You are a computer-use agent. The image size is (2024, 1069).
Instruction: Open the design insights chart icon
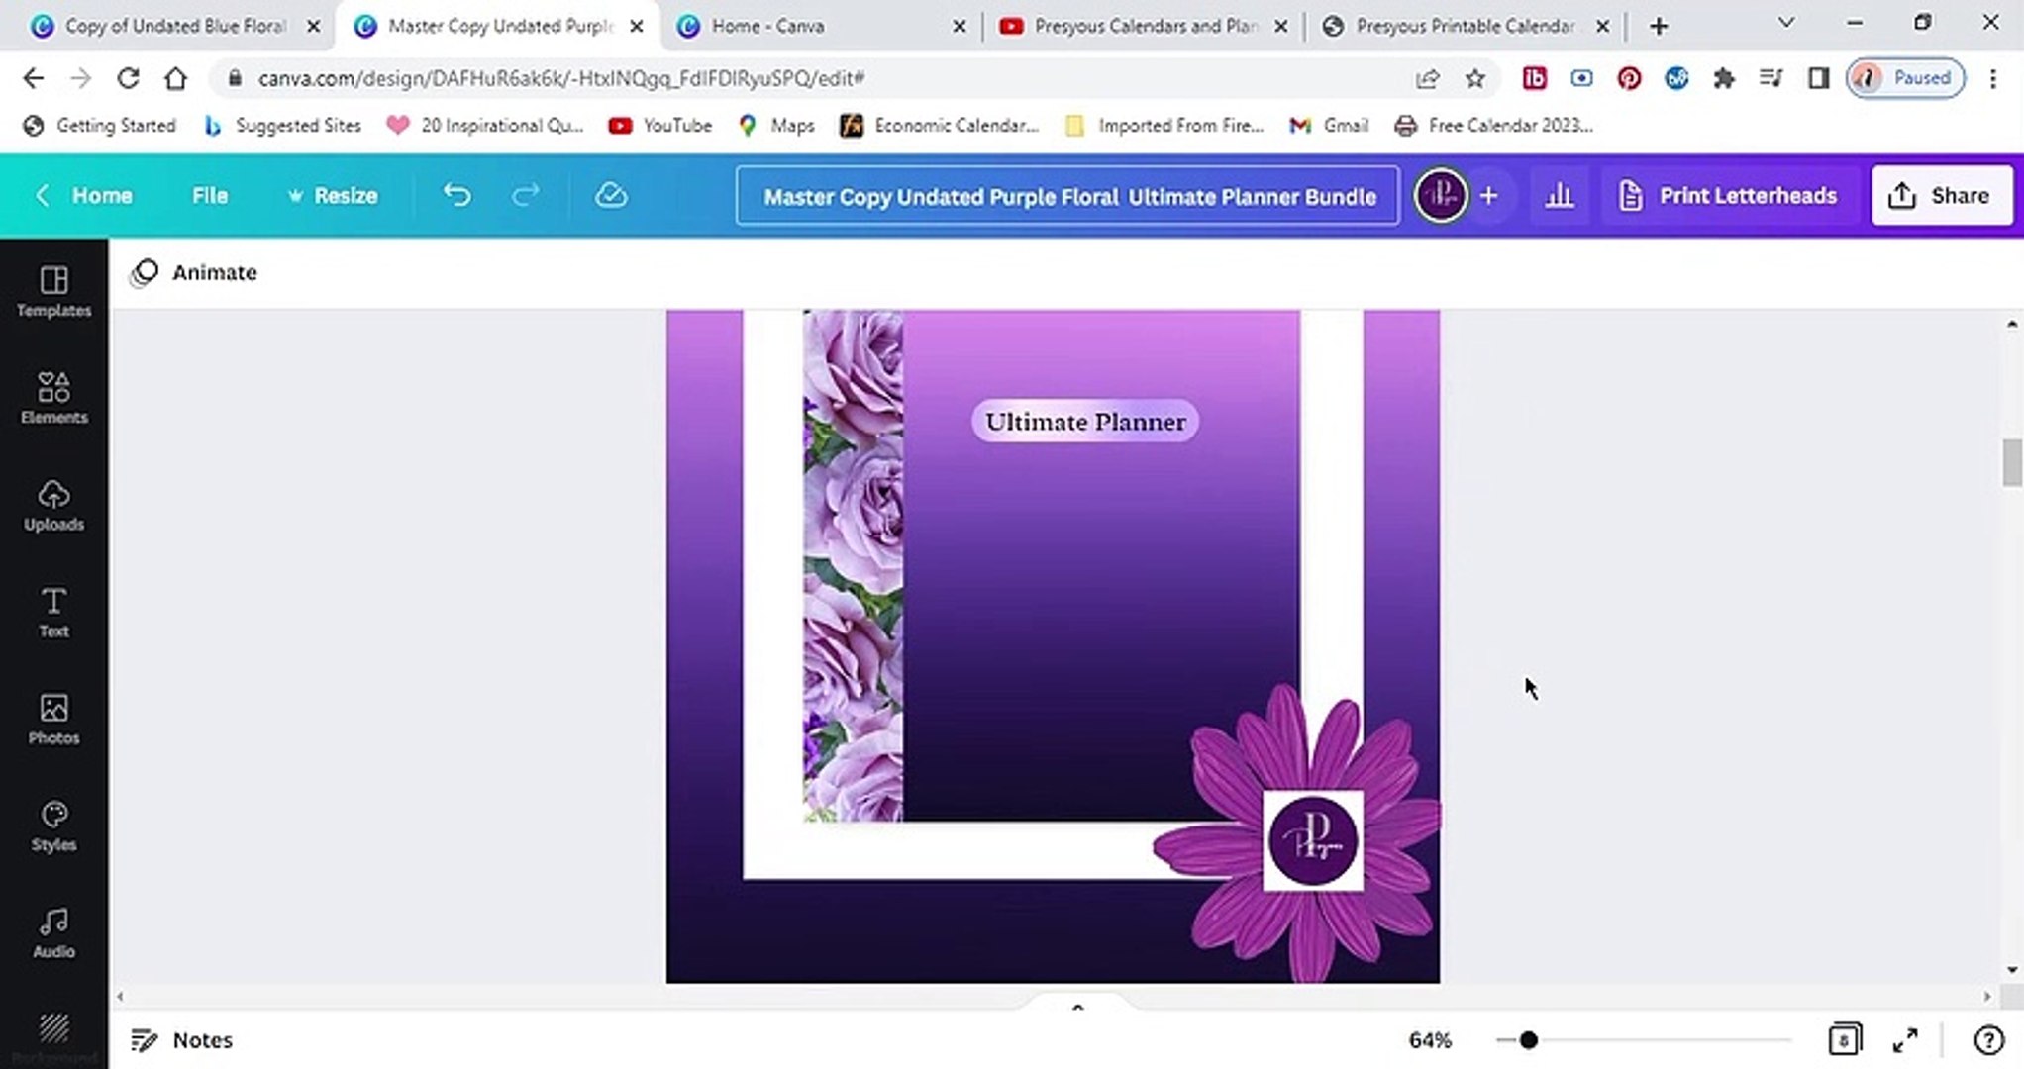1560,195
